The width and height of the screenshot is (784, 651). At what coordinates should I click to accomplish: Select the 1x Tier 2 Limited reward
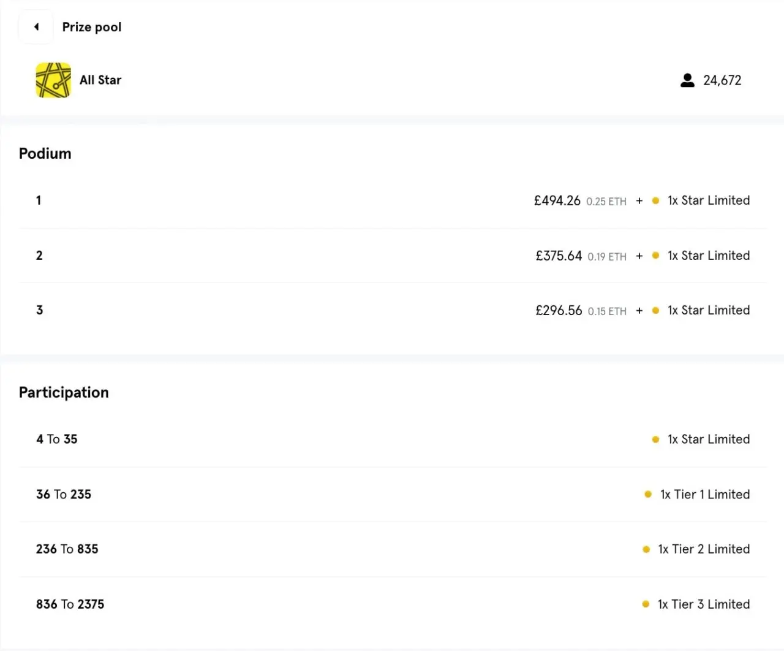click(704, 549)
